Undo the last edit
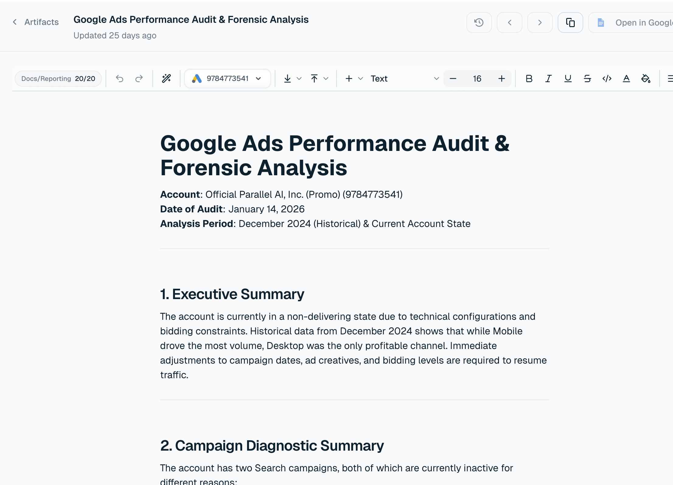 tap(120, 79)
